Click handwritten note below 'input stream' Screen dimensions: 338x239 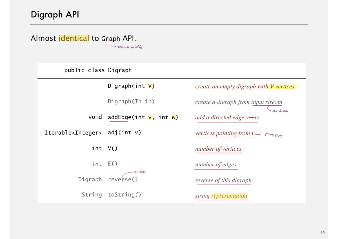point(280,111)
